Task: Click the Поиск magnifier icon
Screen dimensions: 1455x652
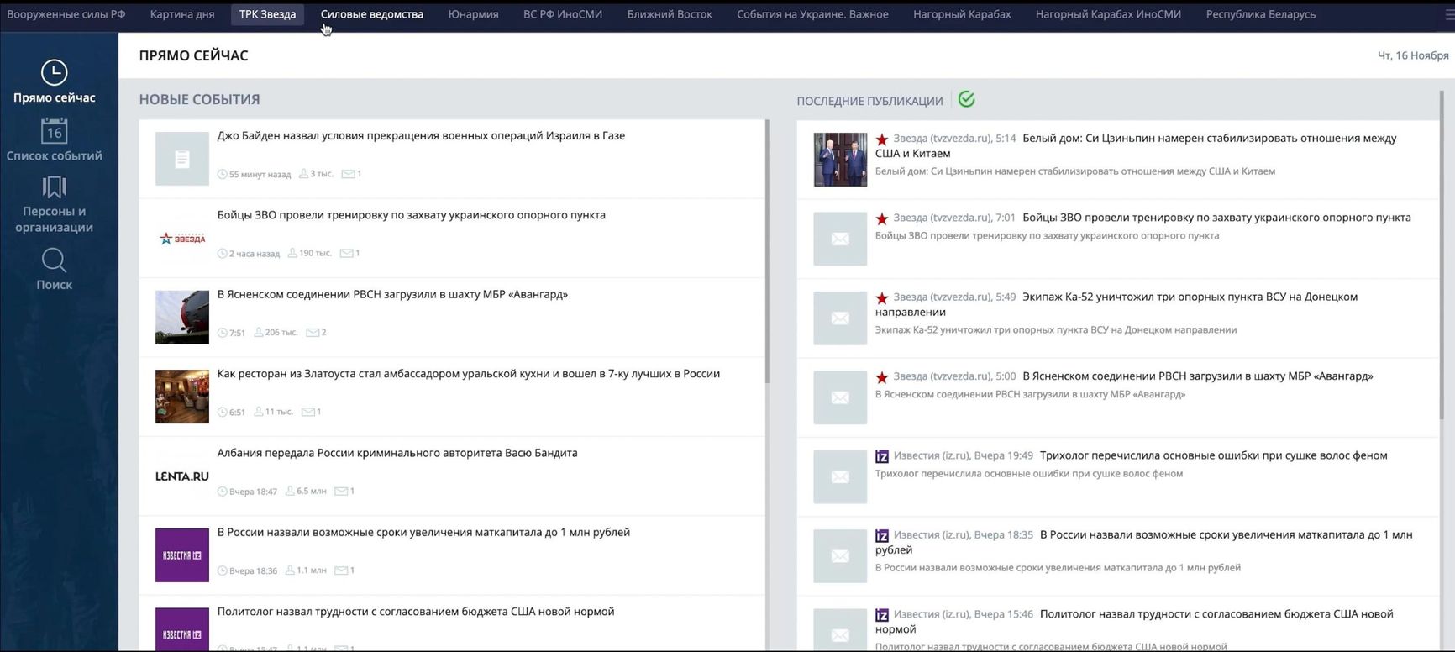Action: click(x=54, y=260)
